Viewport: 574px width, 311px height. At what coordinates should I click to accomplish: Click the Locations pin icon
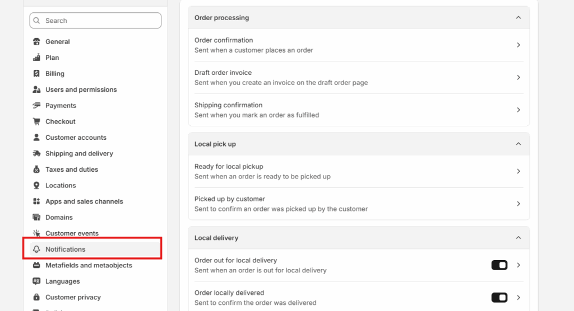click(37, 186)
